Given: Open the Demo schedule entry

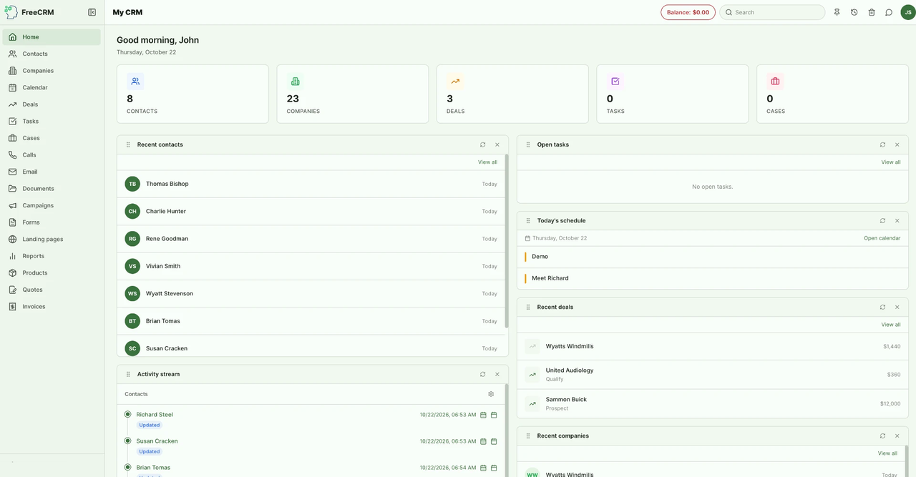Looking at the screenshot, I should 713,257.
